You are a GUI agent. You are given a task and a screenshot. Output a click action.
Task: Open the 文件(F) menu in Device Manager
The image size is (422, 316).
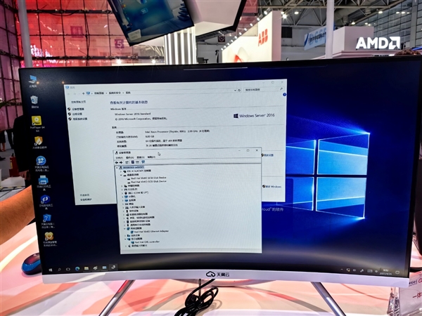click(120, 158)
